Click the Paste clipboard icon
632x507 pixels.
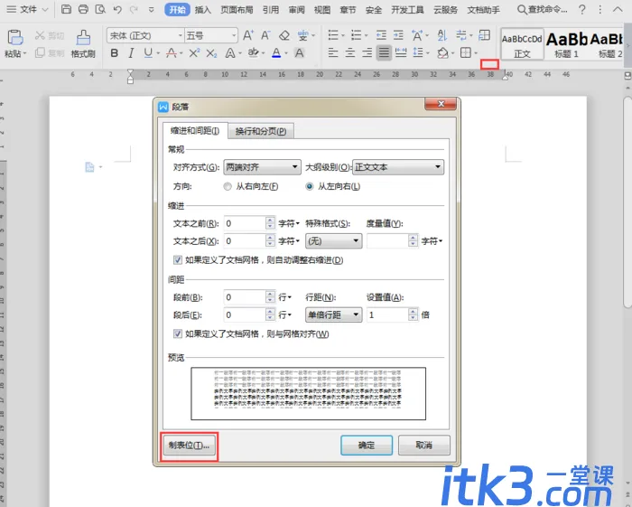(15, 38)
